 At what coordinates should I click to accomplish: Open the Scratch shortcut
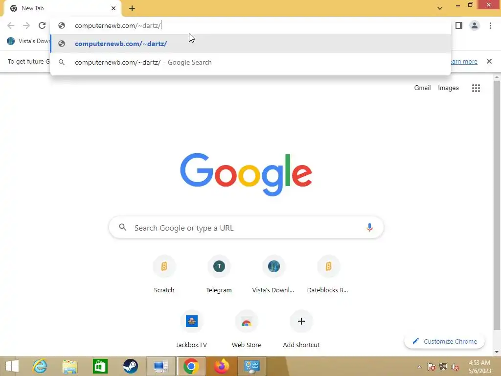(x=164, y=275)
